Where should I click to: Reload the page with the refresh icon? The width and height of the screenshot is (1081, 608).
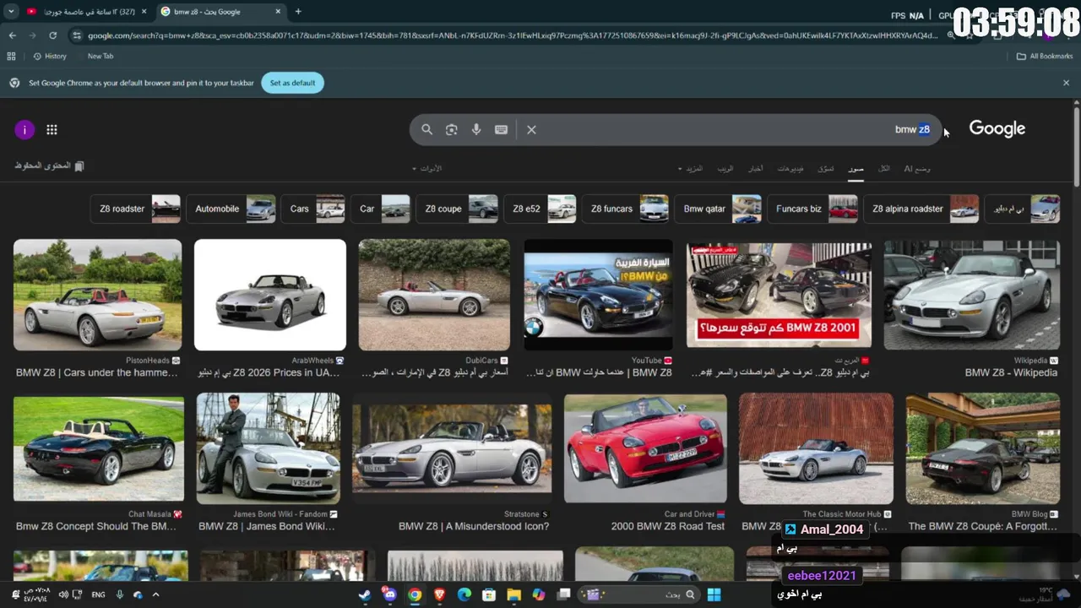click(52, 35)
